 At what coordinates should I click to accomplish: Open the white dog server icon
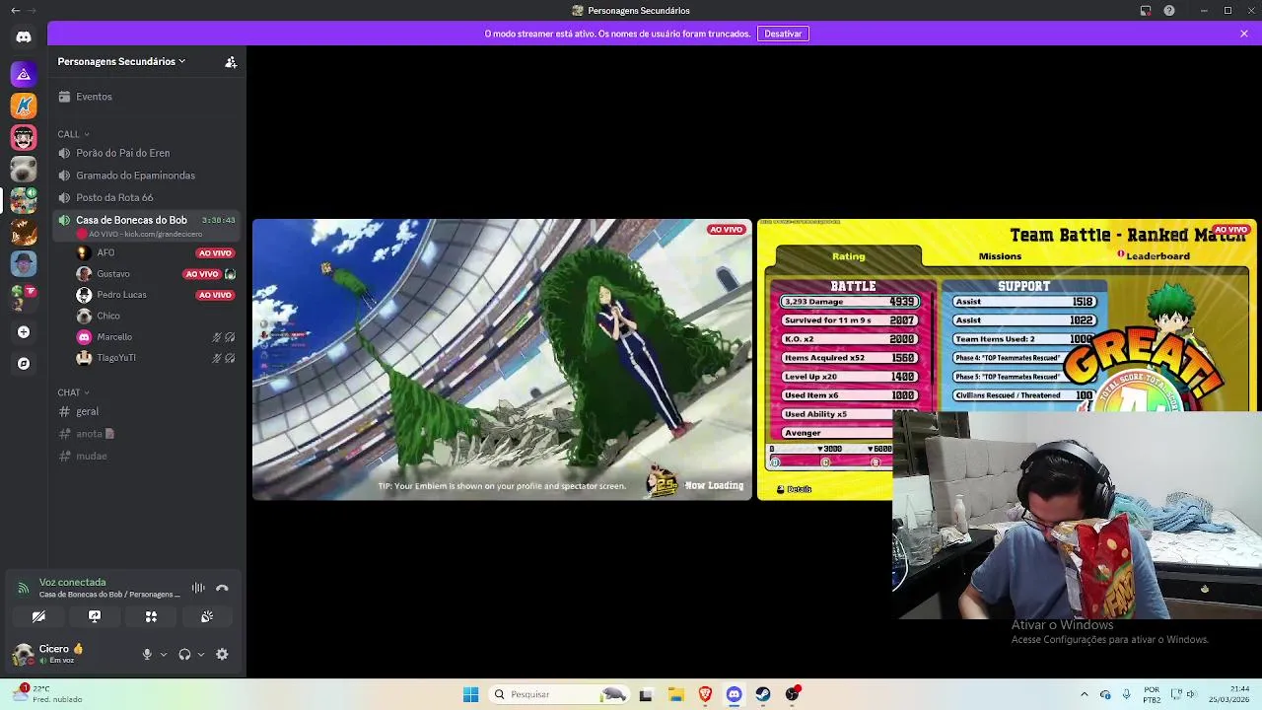pyautogui.click(x=24, y=169)
